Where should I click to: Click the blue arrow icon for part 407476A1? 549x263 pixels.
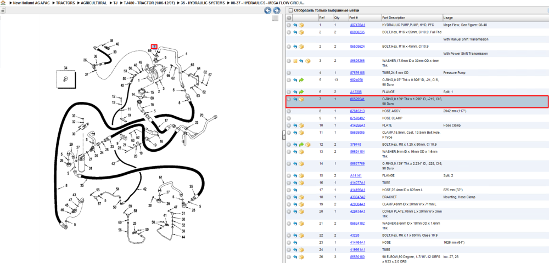[295, 25]
